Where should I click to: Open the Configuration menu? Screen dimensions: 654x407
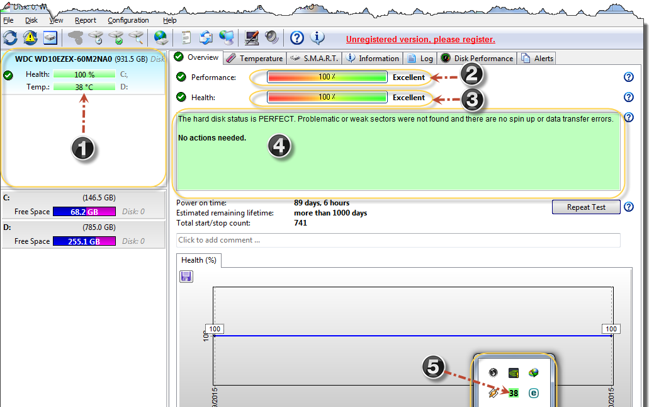(x=128, y=20)
